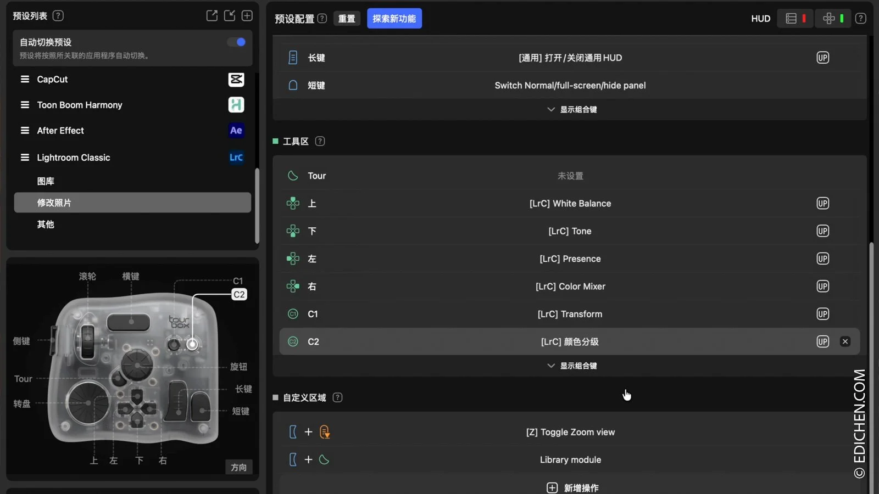Click the UP badge on Presence row
Screen dimensions: 879x494
click(x=822, y=259)
